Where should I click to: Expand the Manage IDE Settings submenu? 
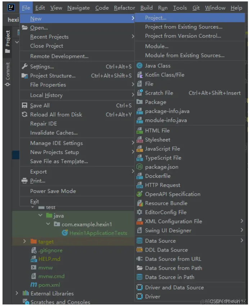pos(133,143)
